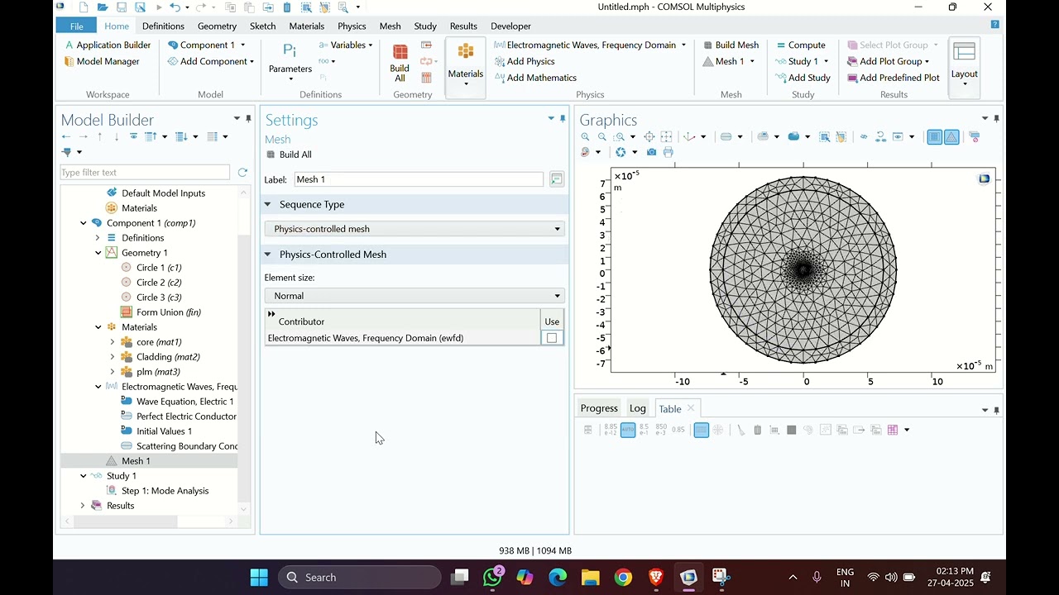Open File Explorer from taskbar
The image size is (1059, 595).
coord(590,577)
